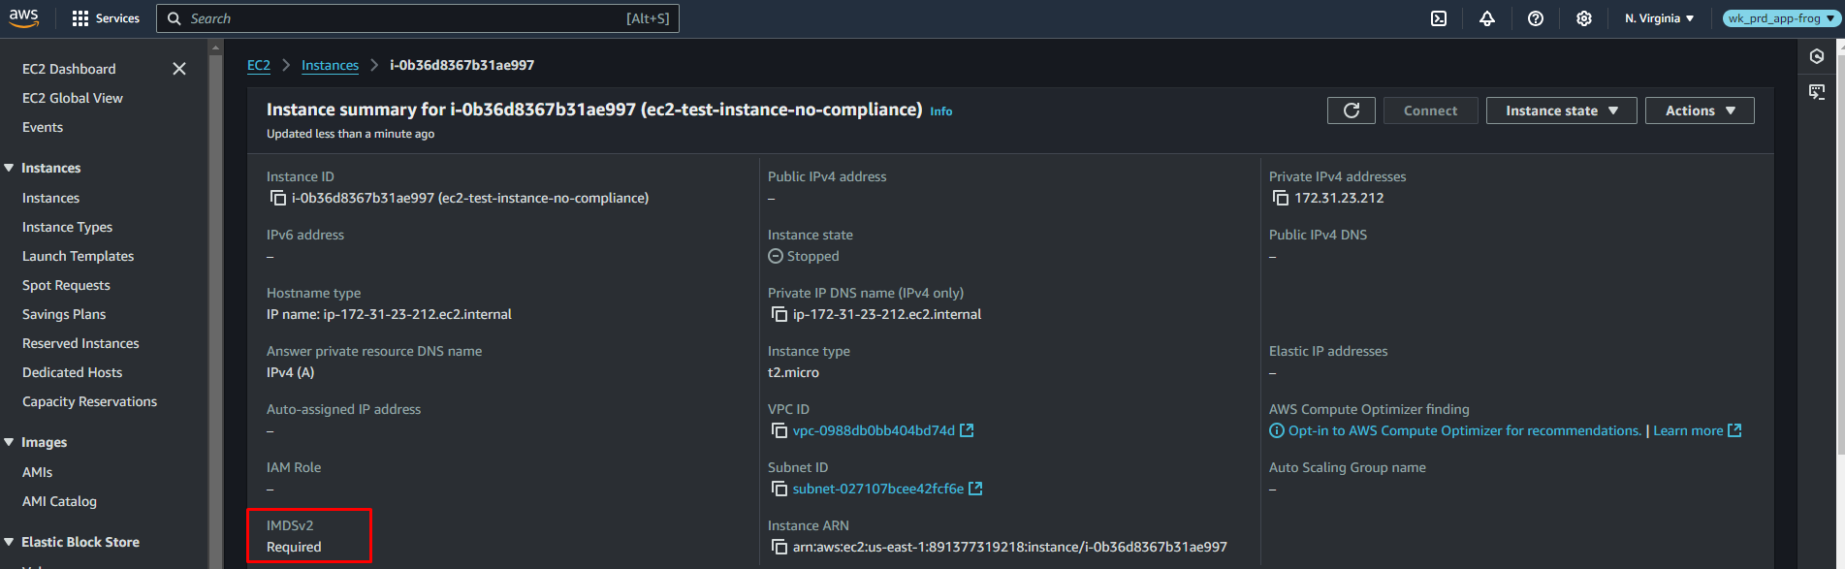This screenshot has height=569, width=1845.
Task: Open the Instance state dropdown
Action: tap(1561, 111)
